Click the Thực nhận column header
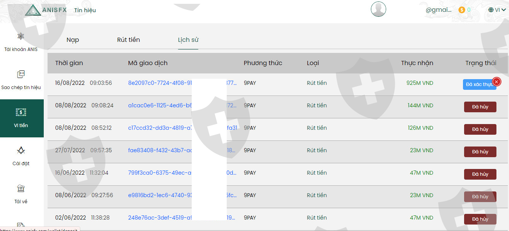The width and height of the screenshot is (509, 231). pos(417,63)
